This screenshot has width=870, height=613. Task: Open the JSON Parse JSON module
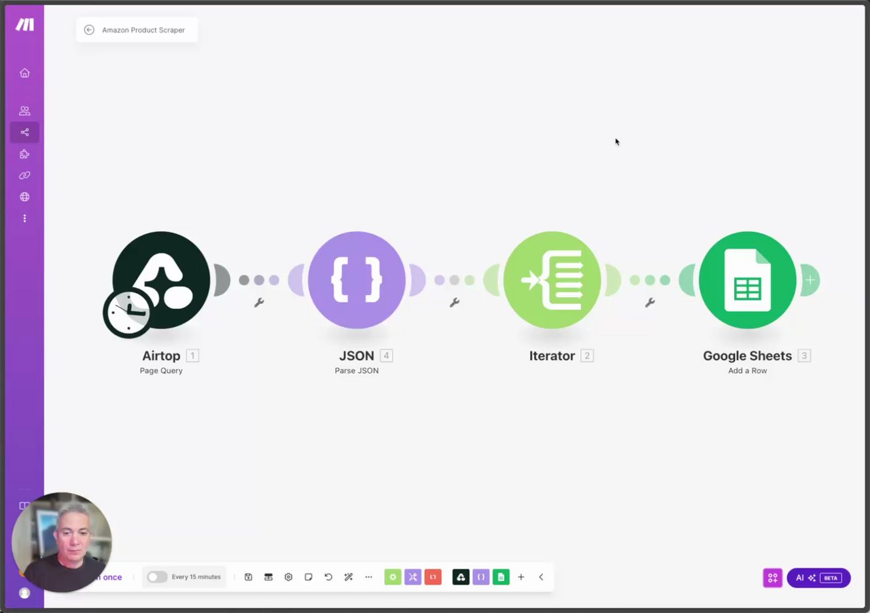[x=357, y=280]
